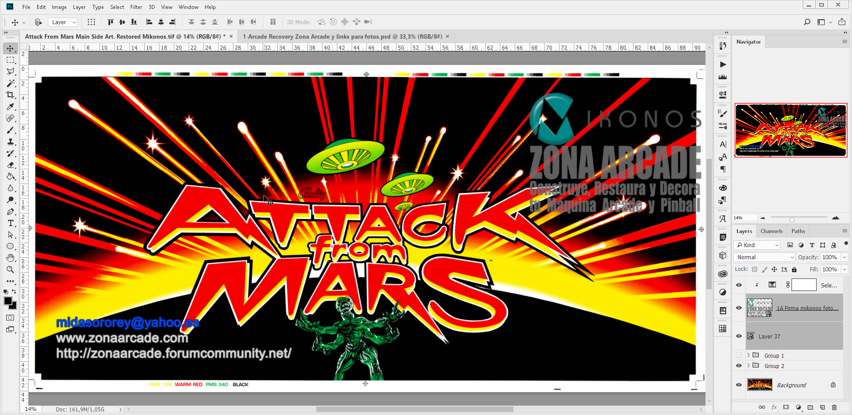Viewport: 852px width, 415px height.
Task: Activate the Zoom tool
Action: click(11, 269)
